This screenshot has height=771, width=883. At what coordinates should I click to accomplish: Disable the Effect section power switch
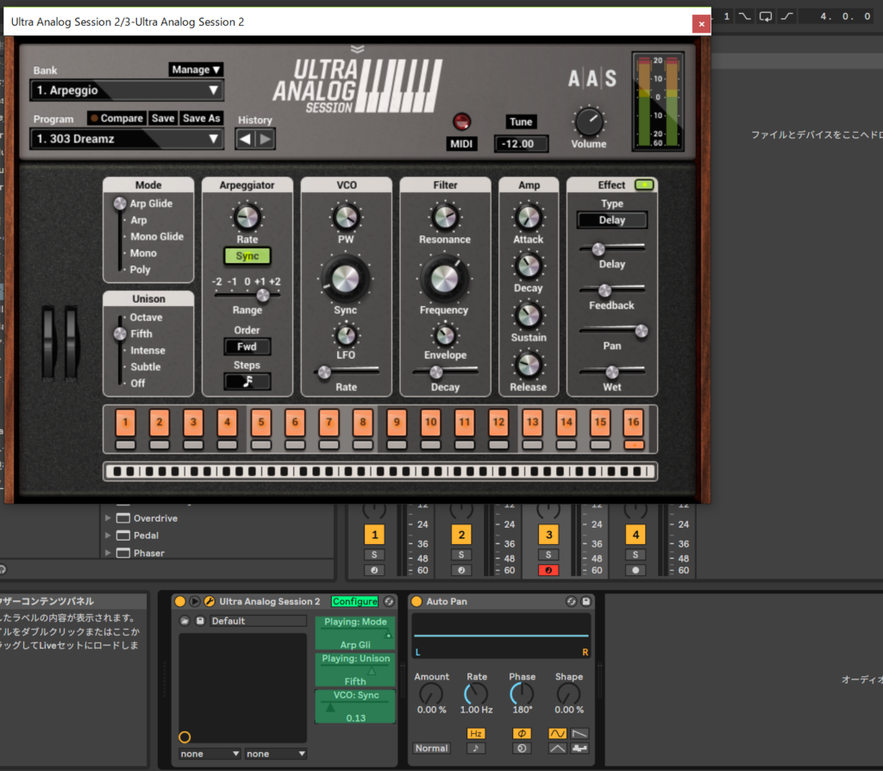643,185
